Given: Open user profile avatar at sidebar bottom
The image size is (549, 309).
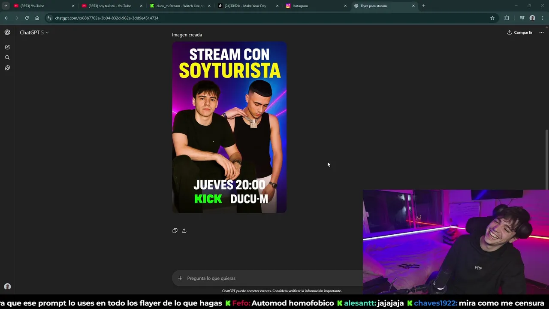Looking at the screenshot, I should (7, 287).
